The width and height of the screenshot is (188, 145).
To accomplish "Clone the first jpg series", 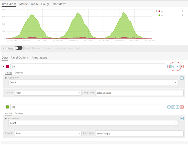I will pos(173,66).
